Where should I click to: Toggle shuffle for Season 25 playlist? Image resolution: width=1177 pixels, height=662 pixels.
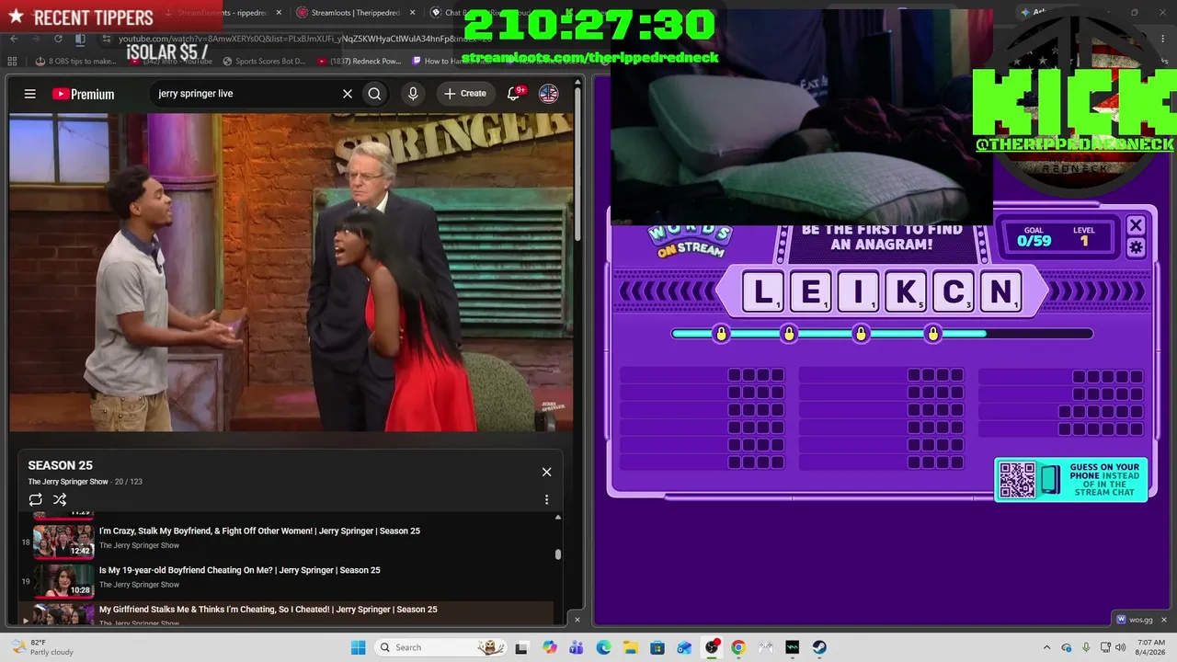coord(60,499)
